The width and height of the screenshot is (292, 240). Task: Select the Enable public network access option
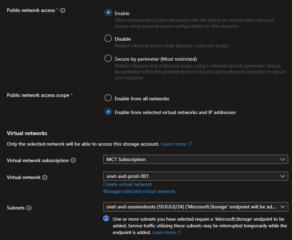click(108, 13)
